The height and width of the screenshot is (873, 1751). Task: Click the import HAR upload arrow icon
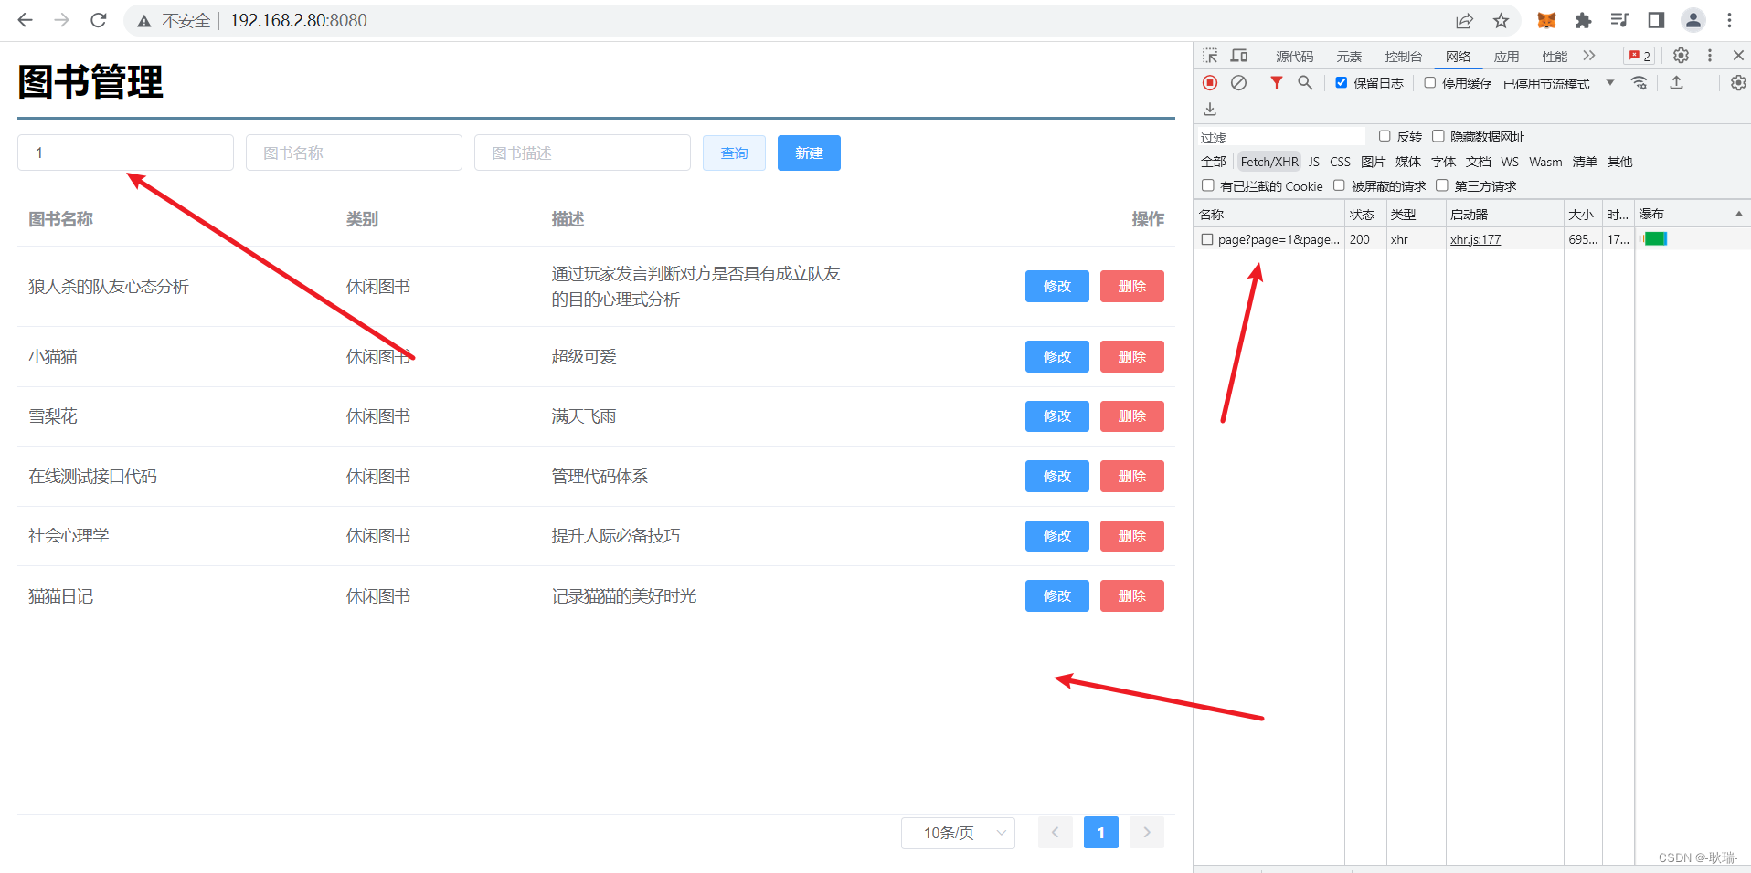1676,83
